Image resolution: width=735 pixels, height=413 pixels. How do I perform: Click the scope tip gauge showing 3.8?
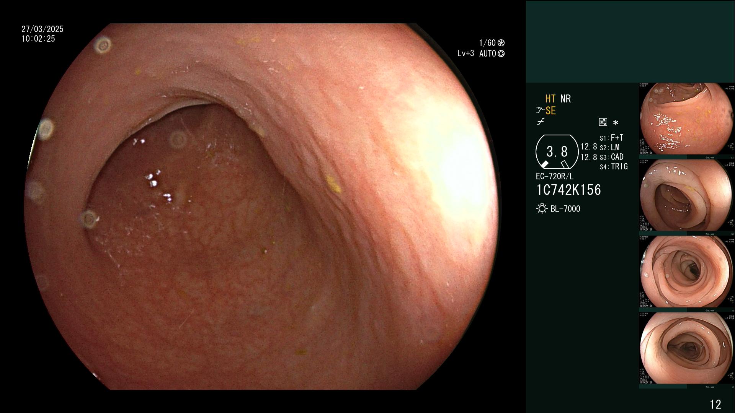click(557, 152)
